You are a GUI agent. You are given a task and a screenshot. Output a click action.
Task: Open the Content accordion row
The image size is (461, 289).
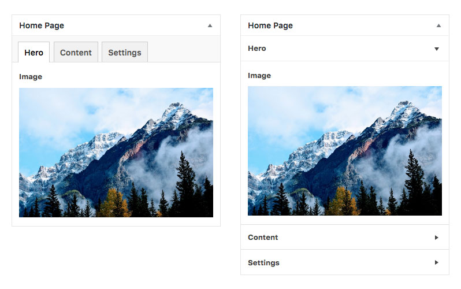(345, 237)
